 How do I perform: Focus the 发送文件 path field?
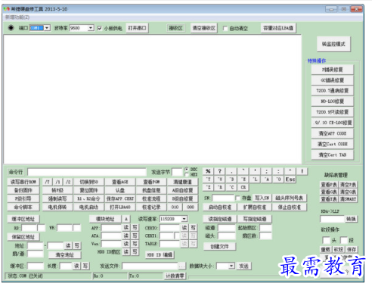coord(150,266)
